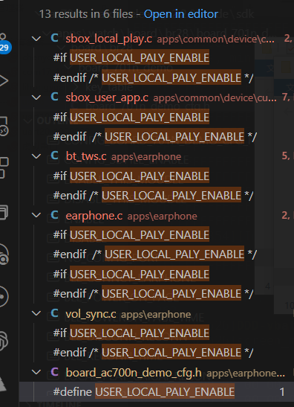Collapse board_ac700n_demo_cfg.h search results
Image resolution: width=294 pixels, height=407 pixels.
(36, 372)
